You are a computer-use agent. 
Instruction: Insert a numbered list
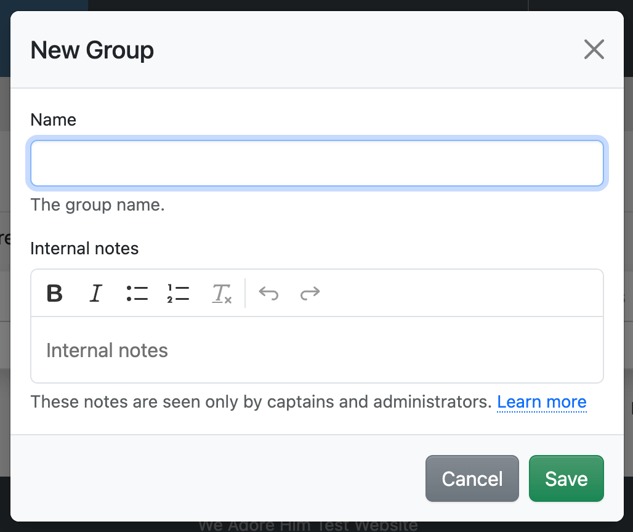click(x=178, y=293)
